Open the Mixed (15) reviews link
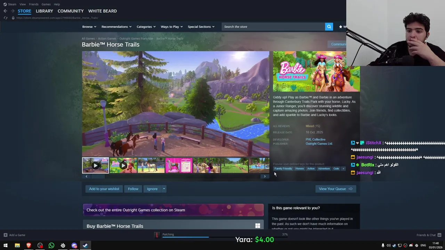This screenshot has width=445, height=250. (x=313, y=126)
